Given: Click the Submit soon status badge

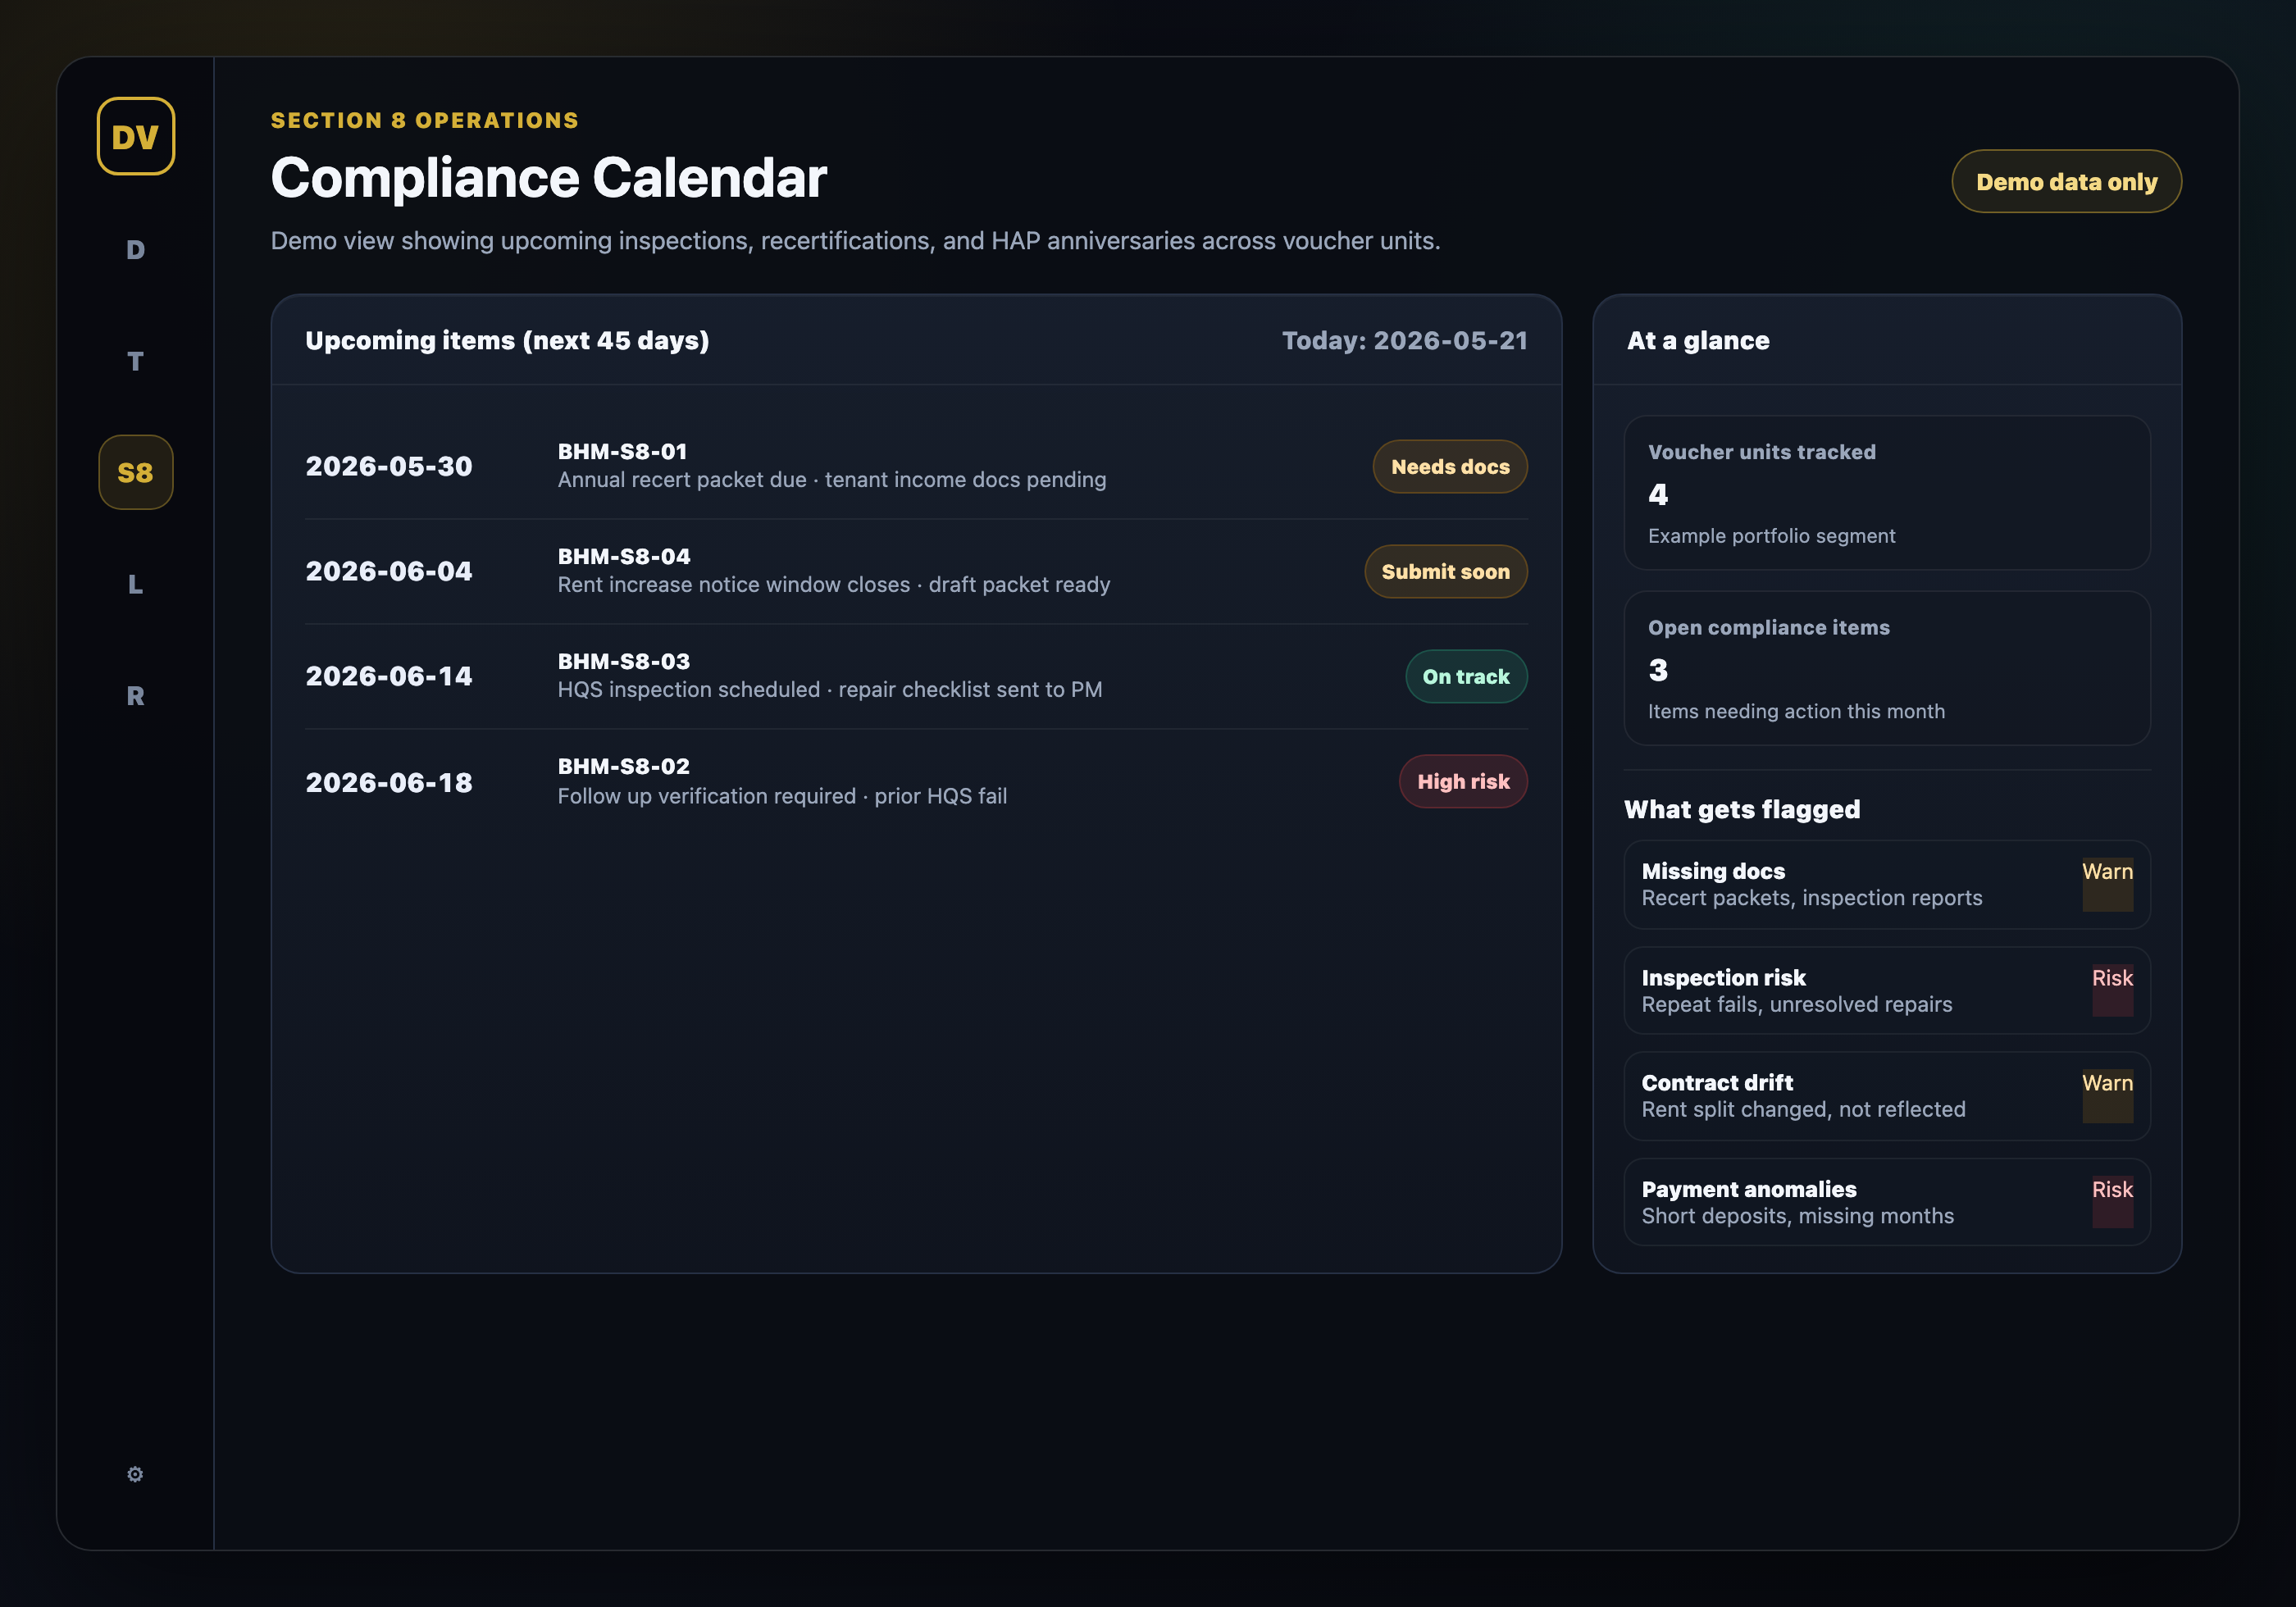Looking at the screenshot, I should tap(1445, 571).
